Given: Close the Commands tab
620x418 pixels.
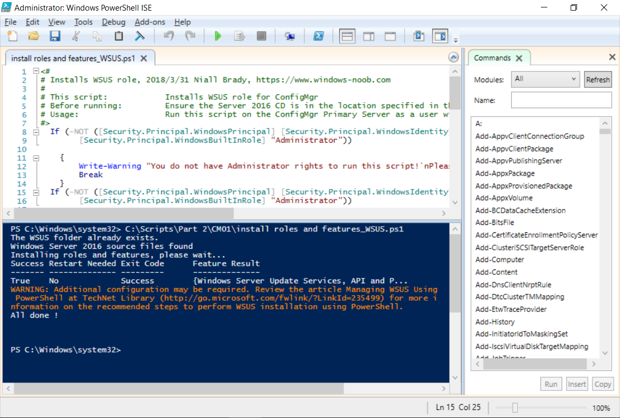Looking at the screenshot, I should [519, 58].
